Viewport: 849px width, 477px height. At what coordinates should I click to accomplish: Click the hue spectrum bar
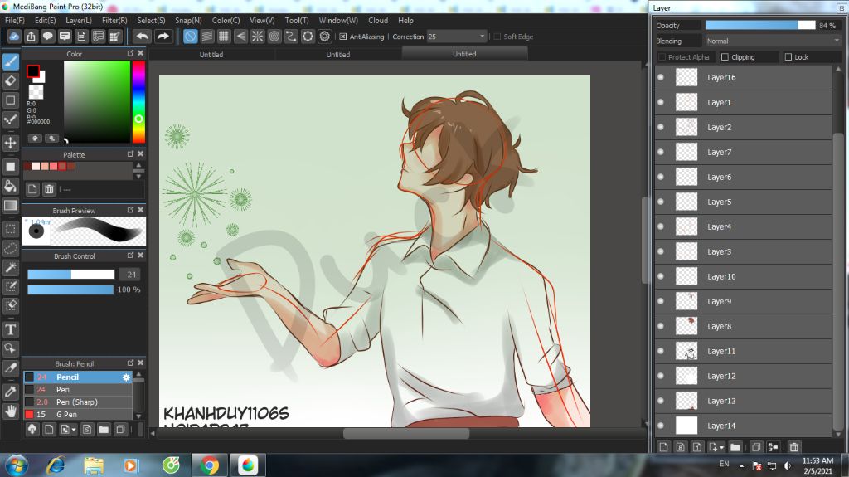click(138, 102)
